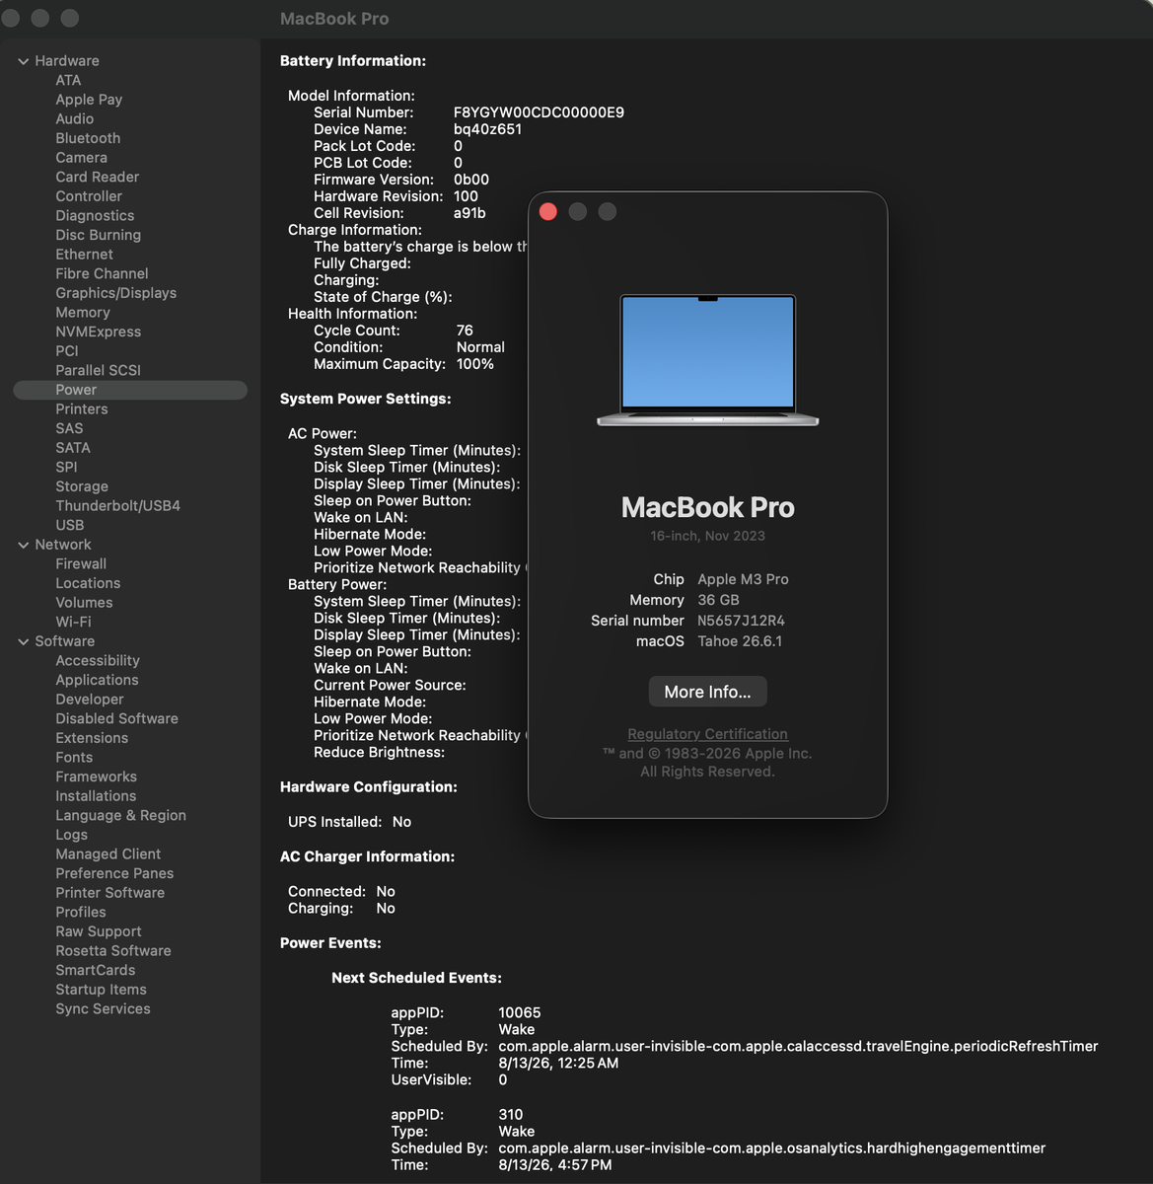The image size is (1153, 1184).
Task: Select Printers in the sidebar
Action: [82, 408]
